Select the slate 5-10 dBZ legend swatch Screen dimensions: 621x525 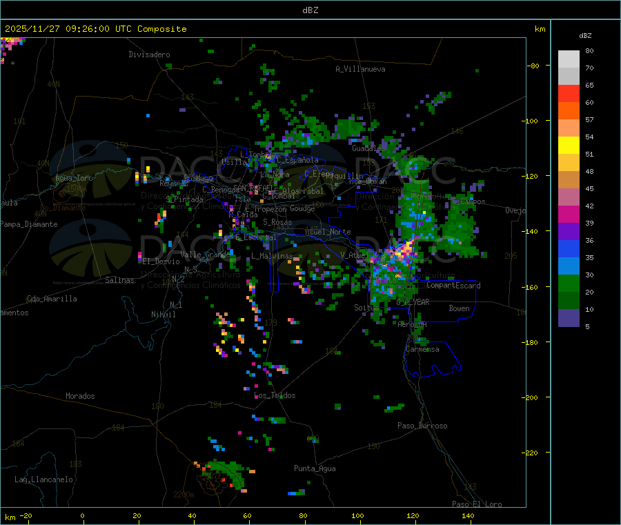click(x=569, y=318)
